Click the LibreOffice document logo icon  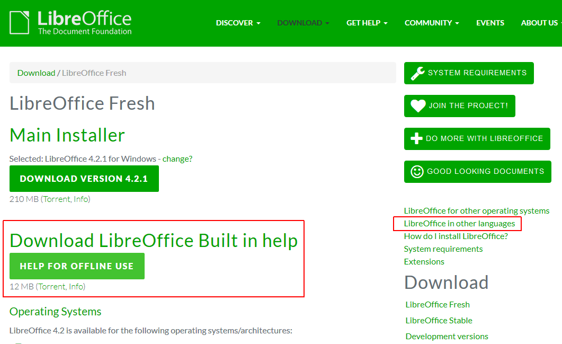point(20,23)
